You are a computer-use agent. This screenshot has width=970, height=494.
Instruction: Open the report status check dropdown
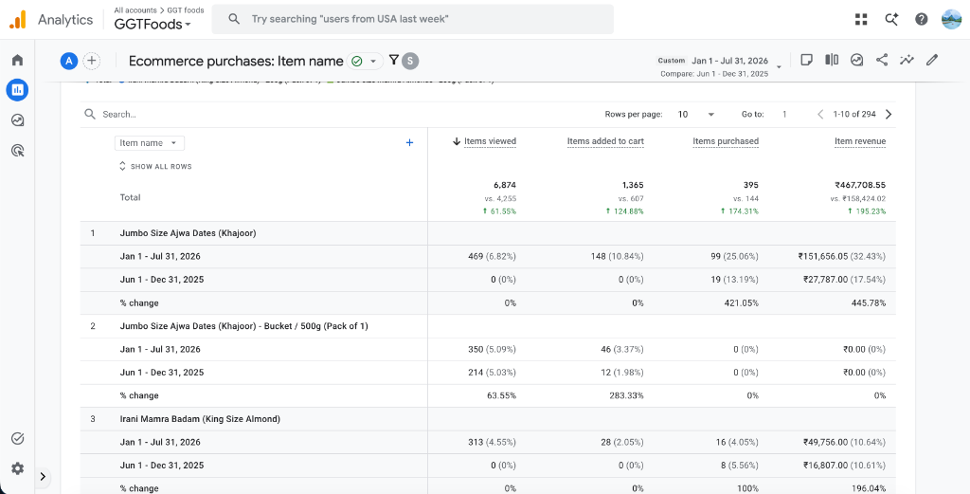click(365, 61)
